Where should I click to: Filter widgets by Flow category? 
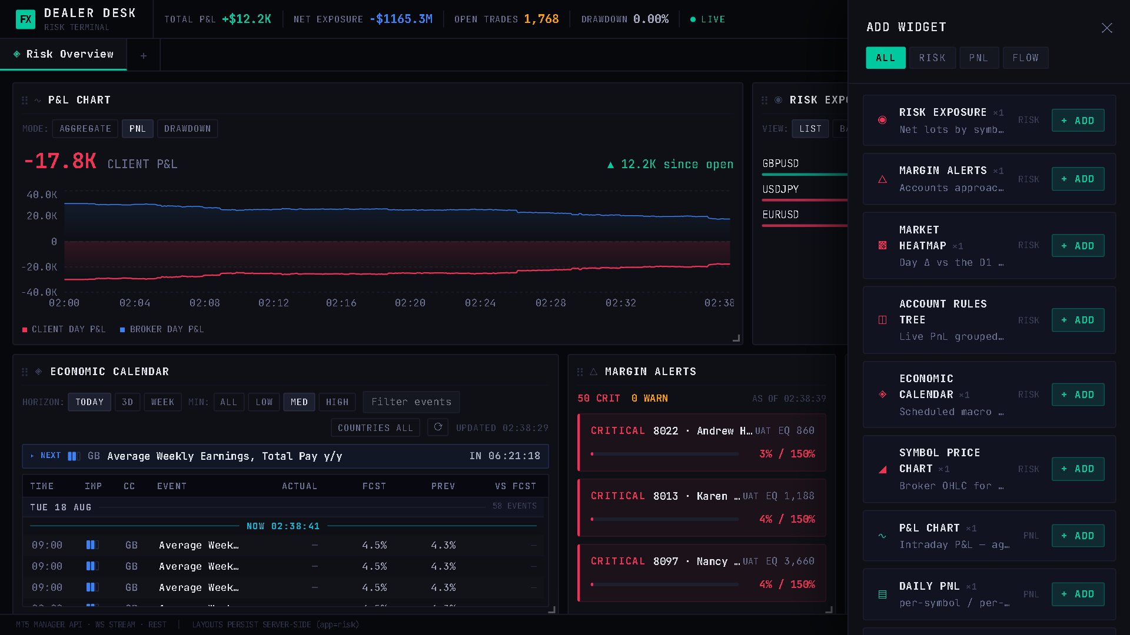point(1025,58)
